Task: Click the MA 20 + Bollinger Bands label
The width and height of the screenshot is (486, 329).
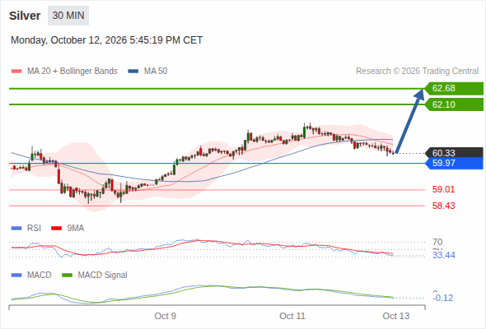Action: [72, 72]
